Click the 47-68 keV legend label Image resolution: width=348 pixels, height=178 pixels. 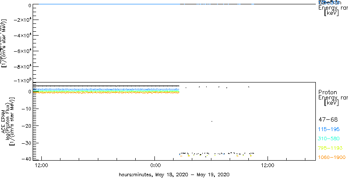coord(328,120)
